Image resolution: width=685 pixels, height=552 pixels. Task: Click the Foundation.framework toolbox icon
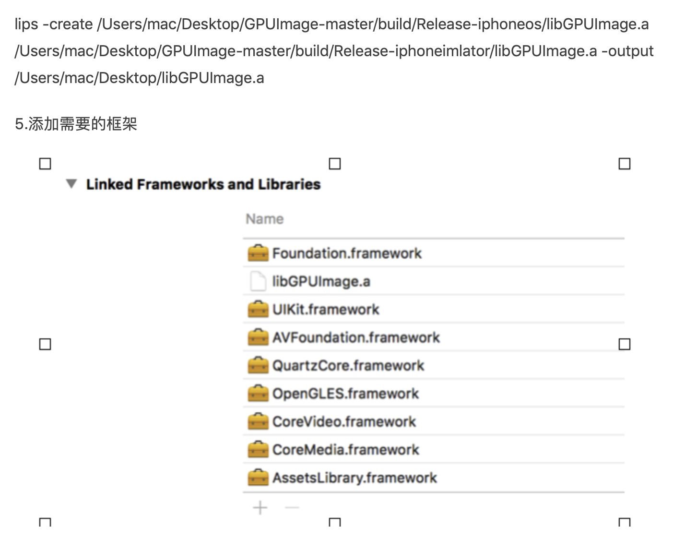click(x=258, y=253)
